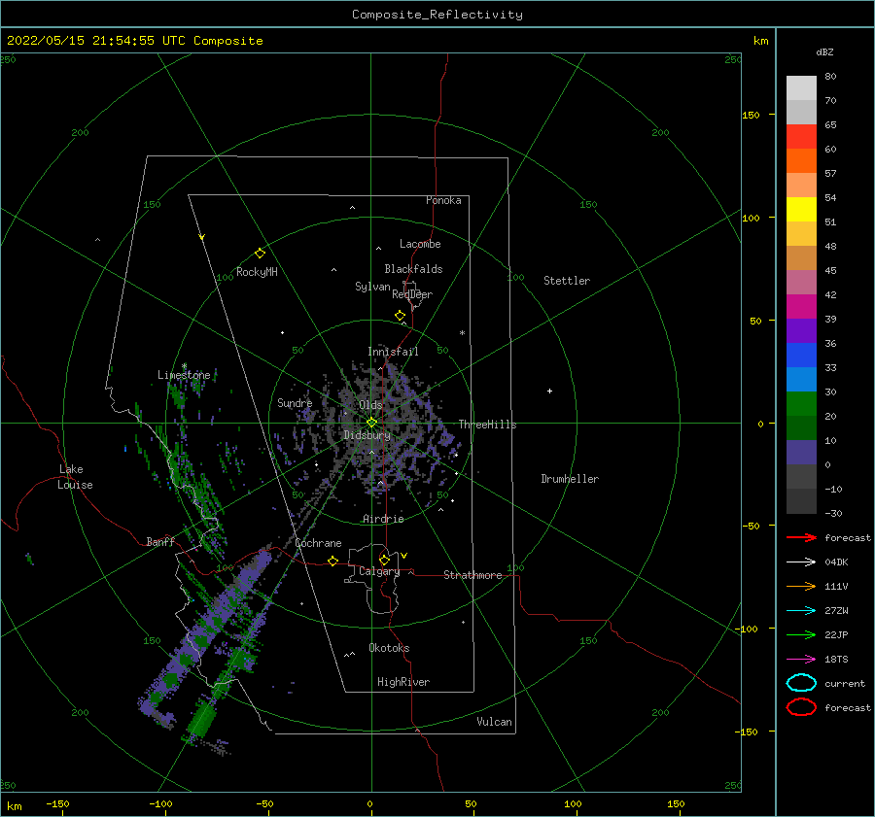This screenshot has width=875, height=817.
Task: Click the Lacombe city label
Action: tap(420, 244)
